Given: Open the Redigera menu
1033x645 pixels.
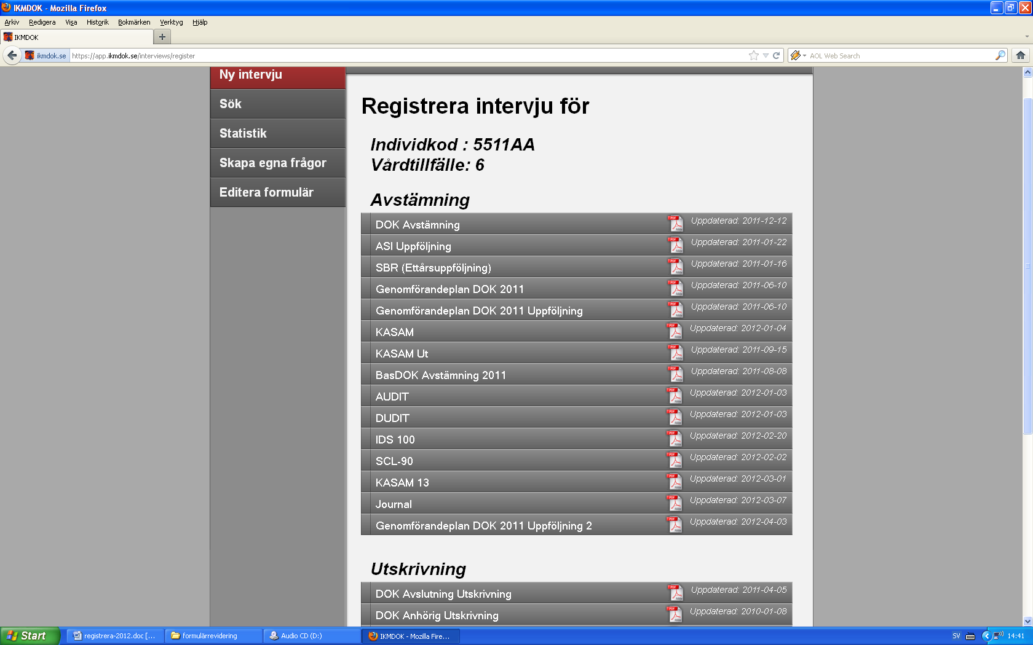Looking at the screenshot, I should pos(42,22).
